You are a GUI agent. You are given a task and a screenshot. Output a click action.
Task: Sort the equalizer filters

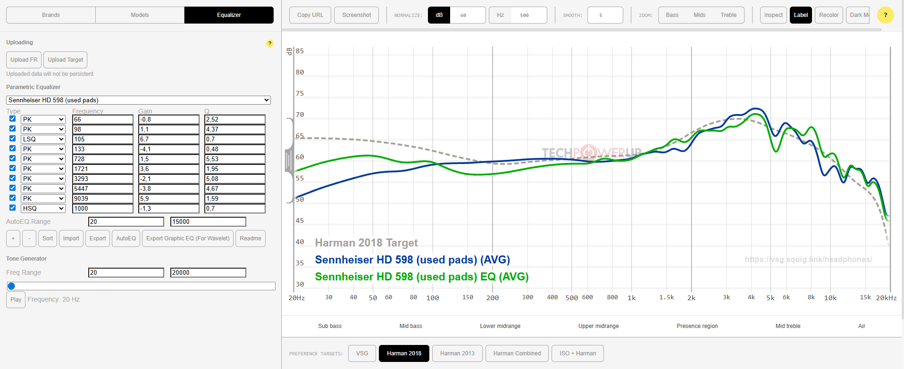tap(48, 238)
